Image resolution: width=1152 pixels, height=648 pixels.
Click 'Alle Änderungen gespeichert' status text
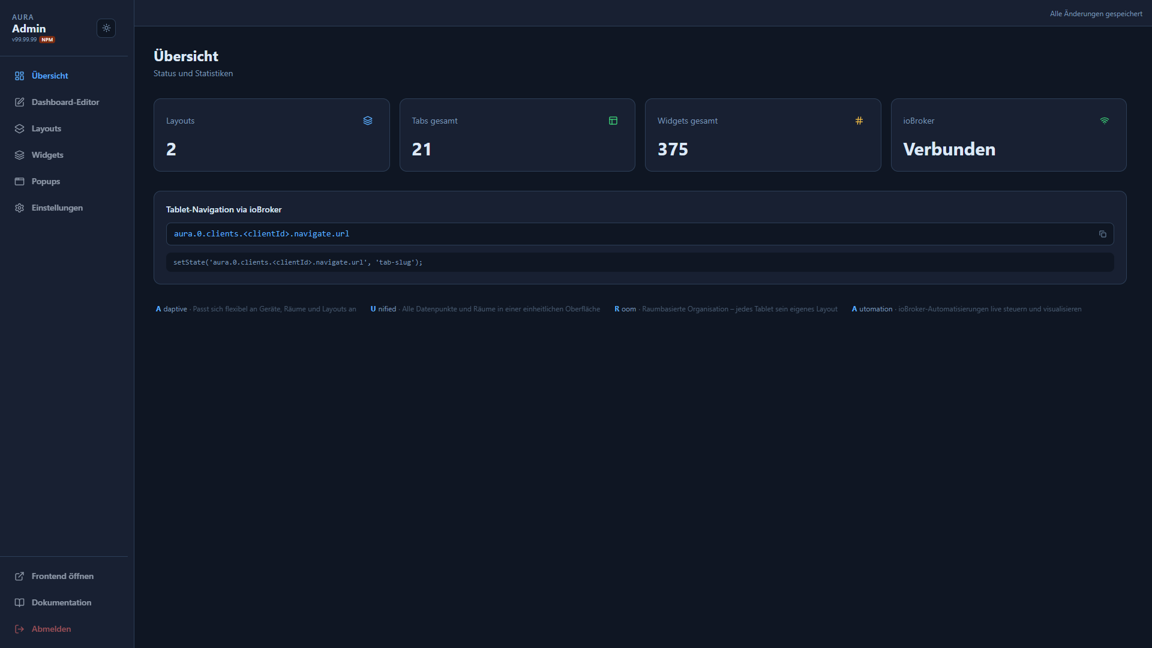(1096, 14)
